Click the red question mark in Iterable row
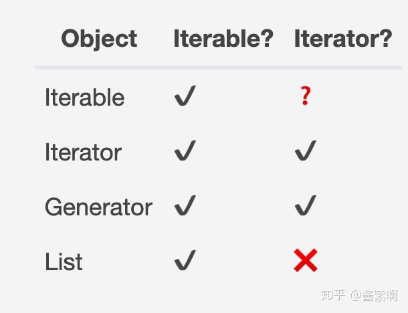Image resolution: width=408 pixels, height=313 pixels. 306,96
